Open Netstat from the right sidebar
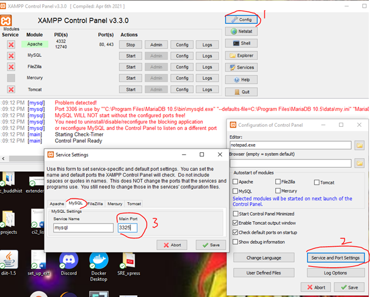370x297 pixels. click(241, 31)
